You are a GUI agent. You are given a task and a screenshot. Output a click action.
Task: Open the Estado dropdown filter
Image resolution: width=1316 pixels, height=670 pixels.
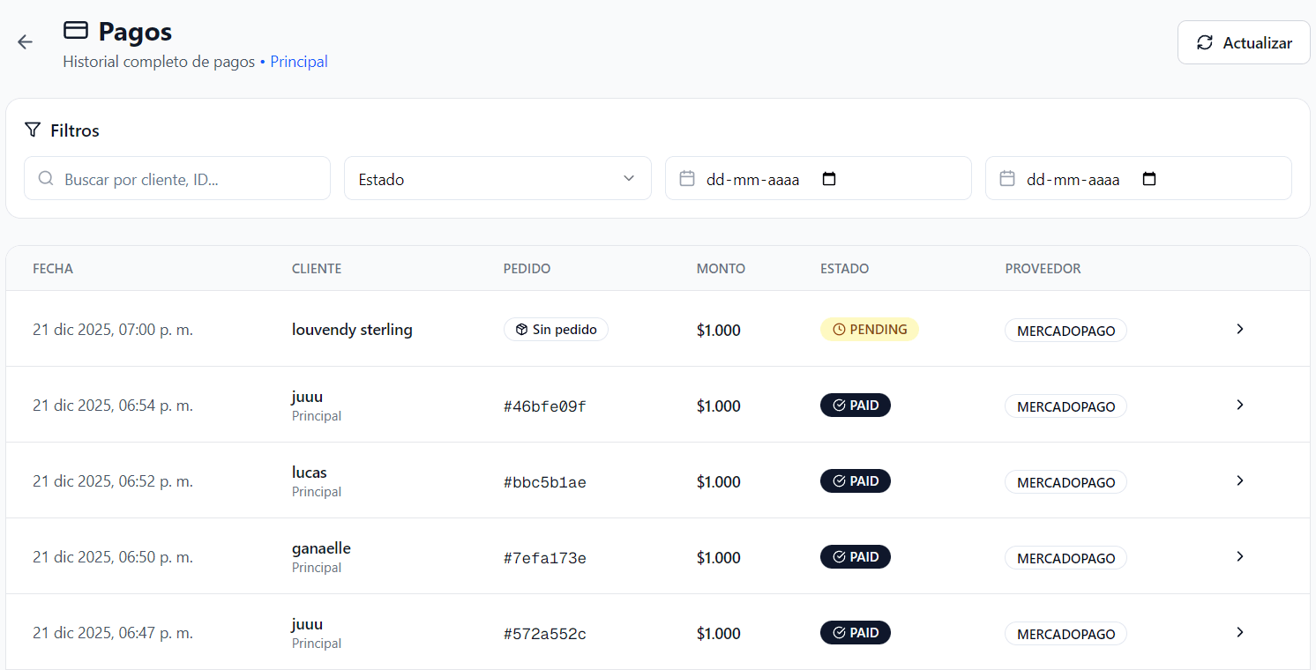497,179
